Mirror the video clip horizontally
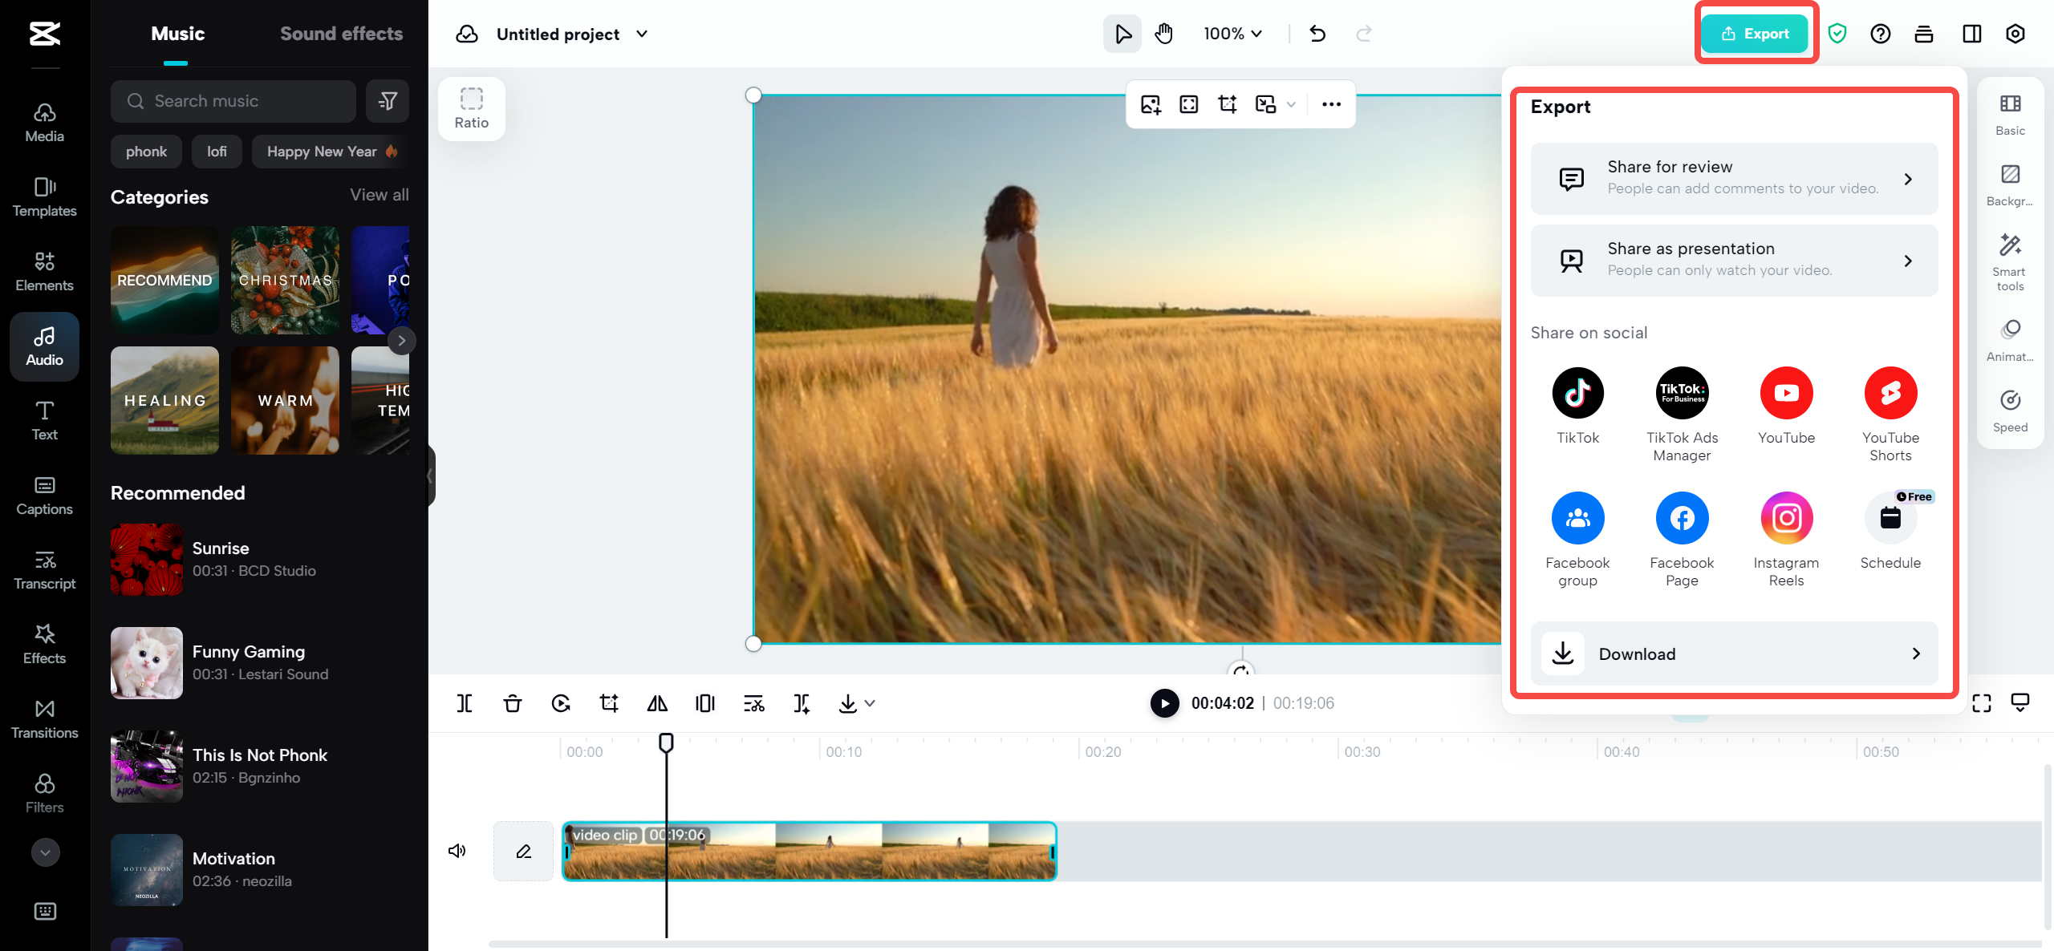The height and width of the screenshot is (951, 2054). pyautogui.click(x=656, y=703)
